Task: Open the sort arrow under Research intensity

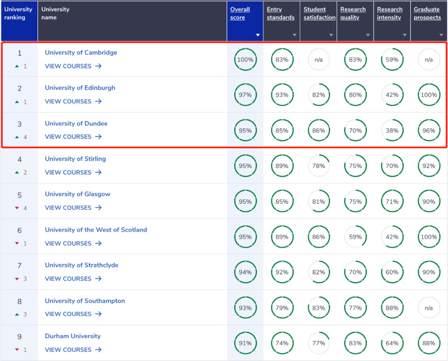Action: pyautogui.click(x=405, y=35)
